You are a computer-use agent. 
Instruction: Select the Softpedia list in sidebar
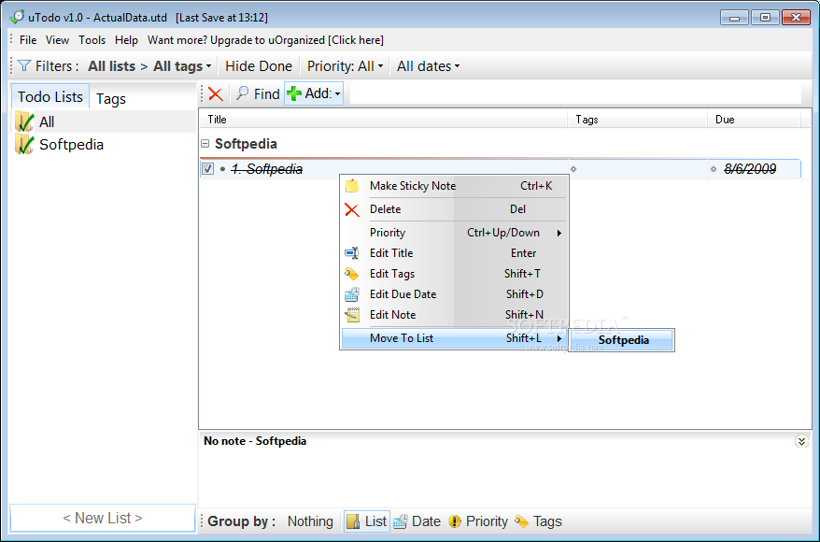pyautogui.click(x=103, y=145)
